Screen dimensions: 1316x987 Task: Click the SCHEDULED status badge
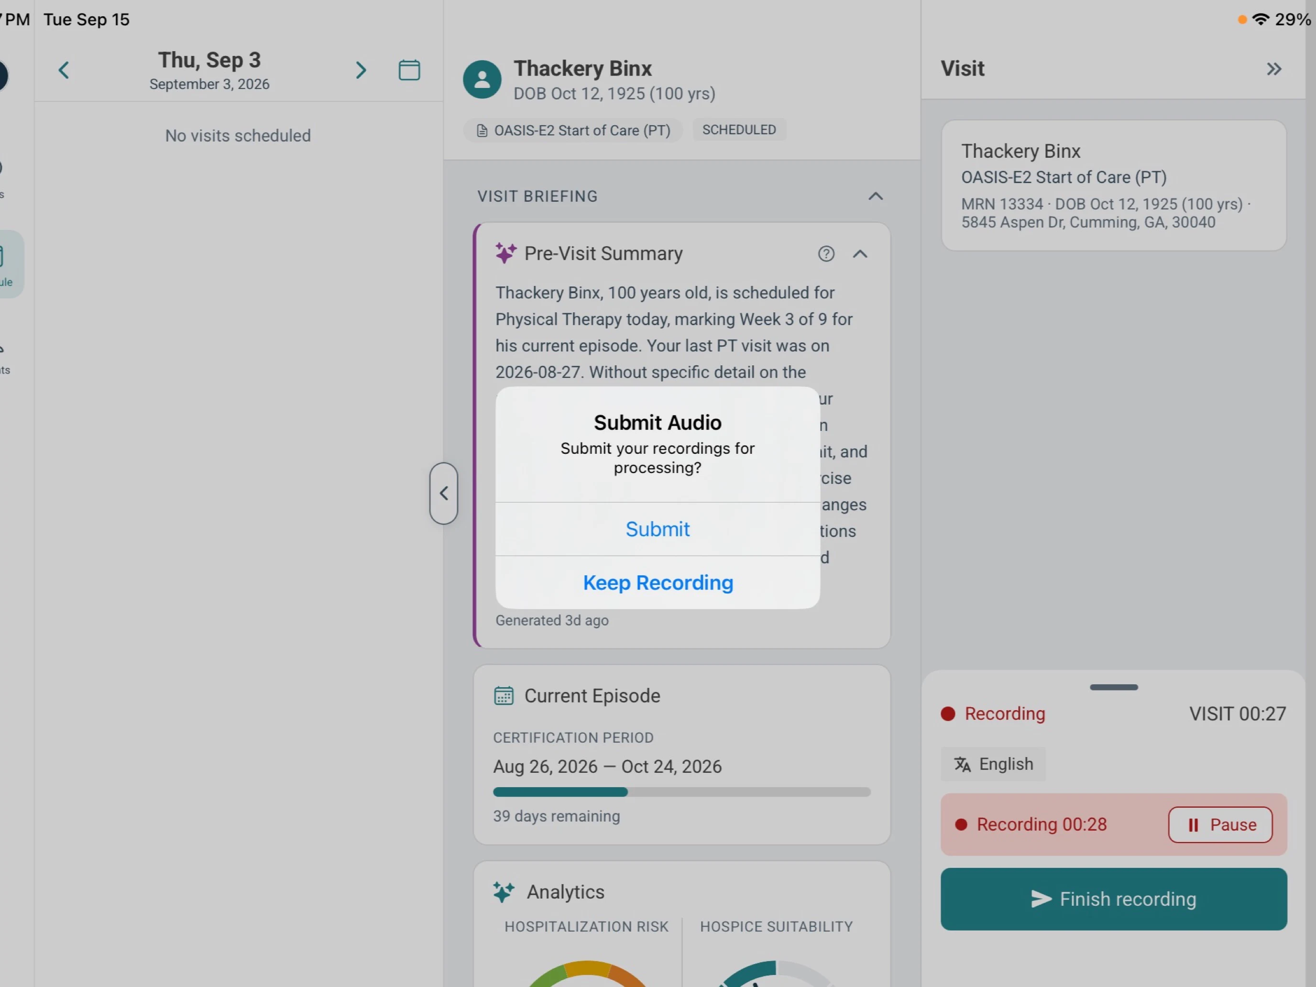coord(739,130)
